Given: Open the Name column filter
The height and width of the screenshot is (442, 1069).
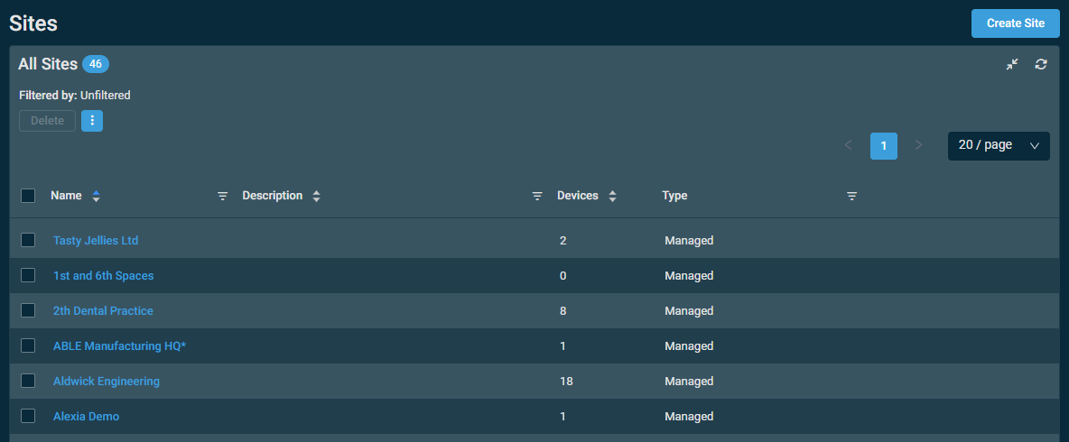Looking at the screenshot, I should 223,196.
